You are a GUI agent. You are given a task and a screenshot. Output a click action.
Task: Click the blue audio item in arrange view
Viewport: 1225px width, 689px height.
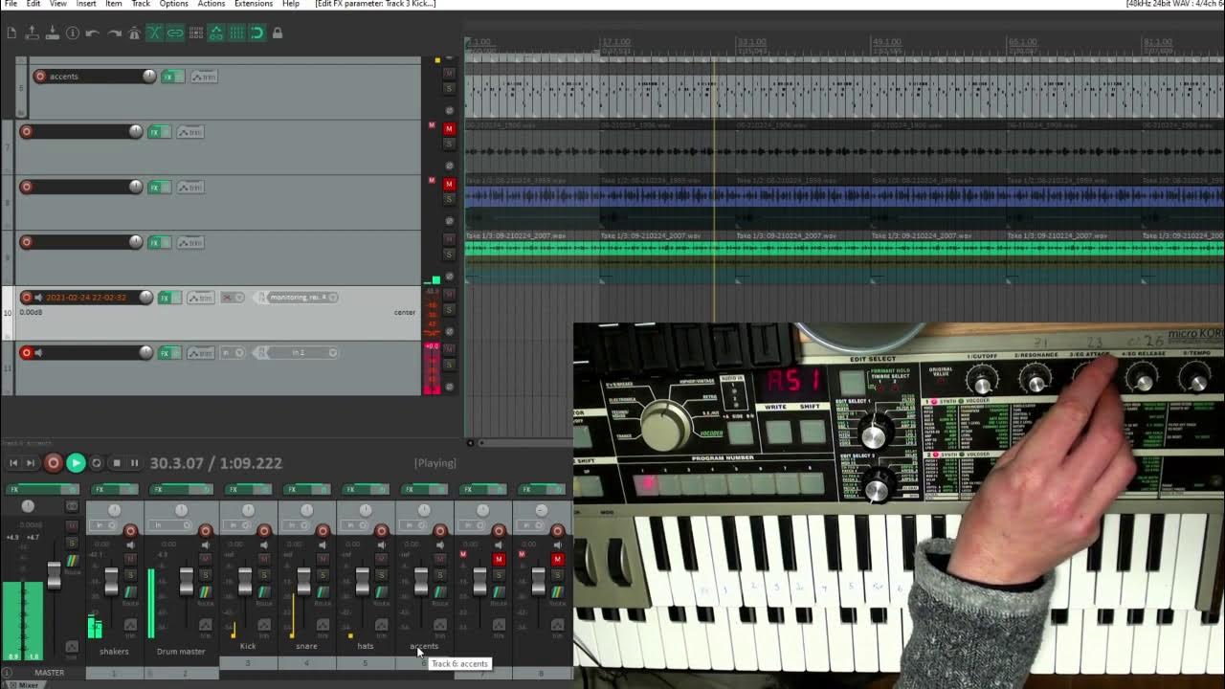tap(844, 195)
